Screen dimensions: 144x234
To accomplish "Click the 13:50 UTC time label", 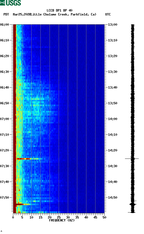I will (113, 103).
